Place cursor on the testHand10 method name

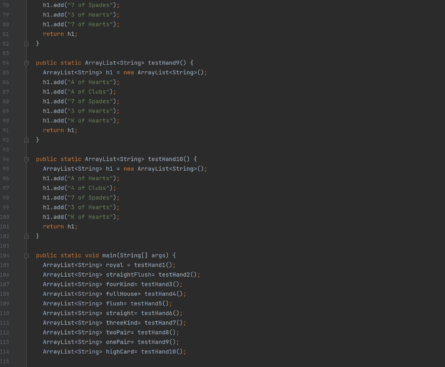[x=165, y=159]
